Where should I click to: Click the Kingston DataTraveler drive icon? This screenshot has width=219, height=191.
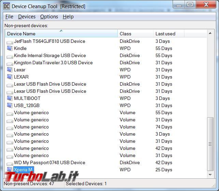point(10,63)
